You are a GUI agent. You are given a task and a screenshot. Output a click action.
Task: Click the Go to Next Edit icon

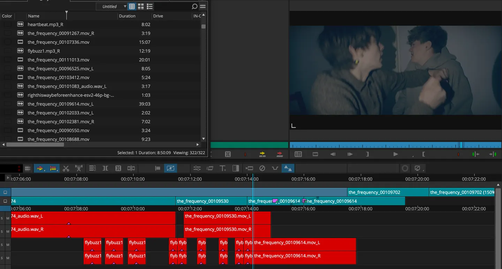(493, 154)
